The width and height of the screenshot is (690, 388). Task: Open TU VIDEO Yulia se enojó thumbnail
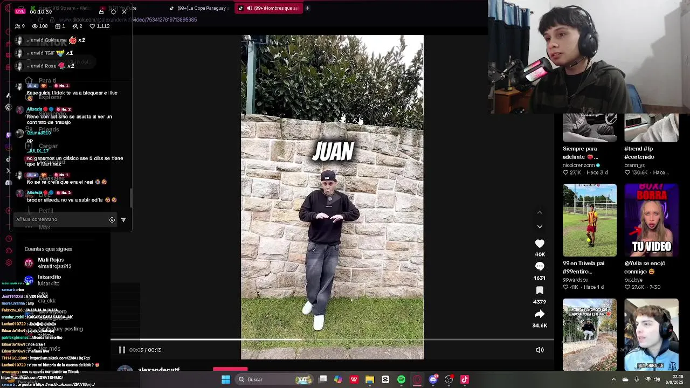[651, 220]
